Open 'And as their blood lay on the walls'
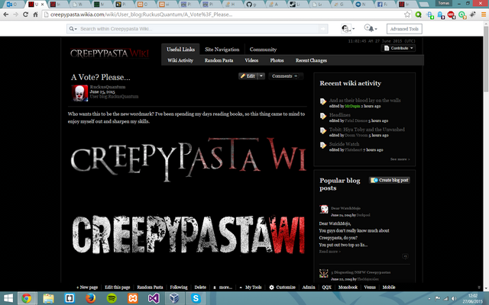Screen dimensions: 489x305 pyautogui.click(x=365, y=100)
